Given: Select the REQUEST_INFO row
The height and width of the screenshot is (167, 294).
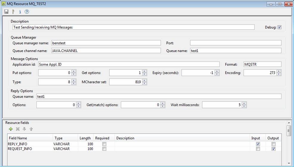Looking at the screenshot, I should click(20, 149).
